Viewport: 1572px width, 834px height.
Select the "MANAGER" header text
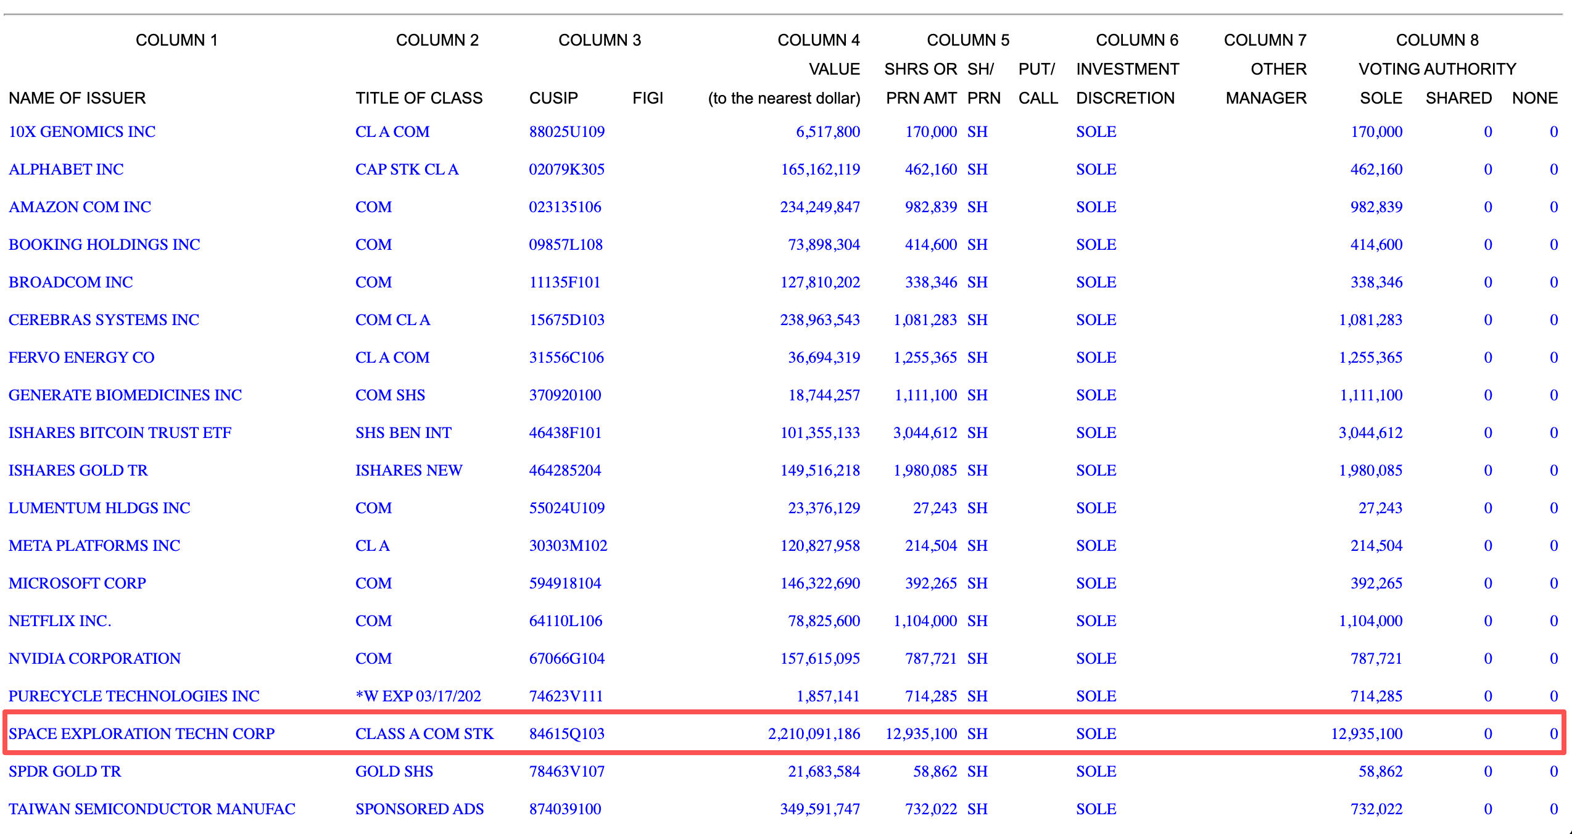(x=1266, y=98)
